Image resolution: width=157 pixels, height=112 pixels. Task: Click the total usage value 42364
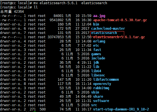(x=19, y=11)
